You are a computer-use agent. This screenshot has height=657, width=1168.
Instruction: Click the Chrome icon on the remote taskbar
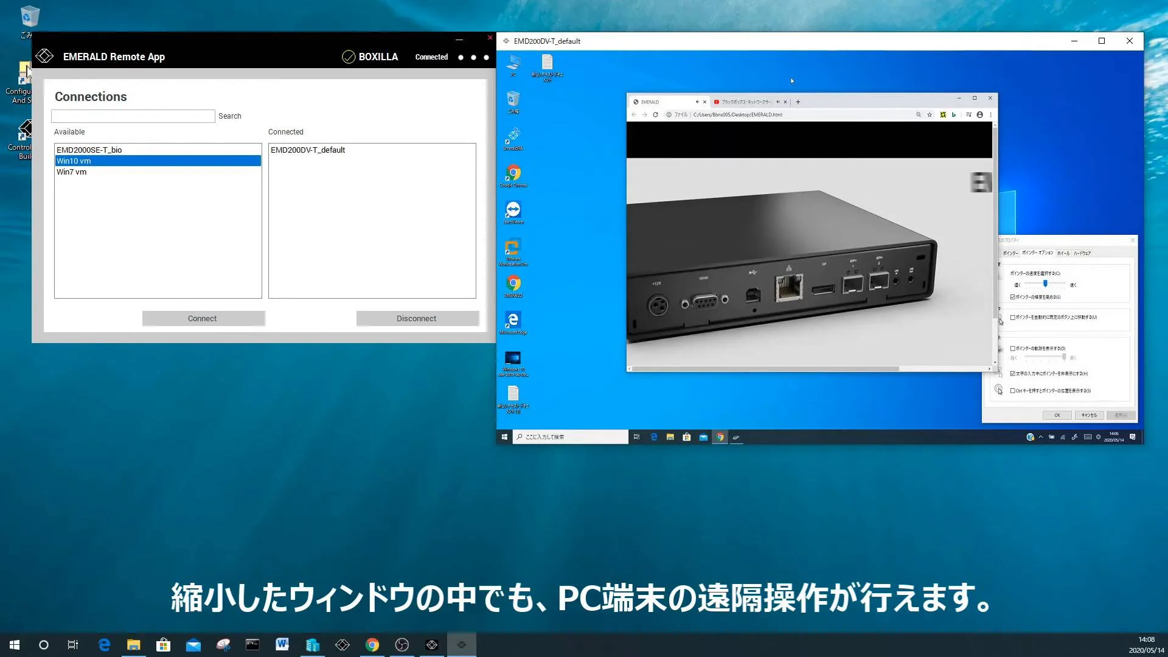(x=720, y=437)
